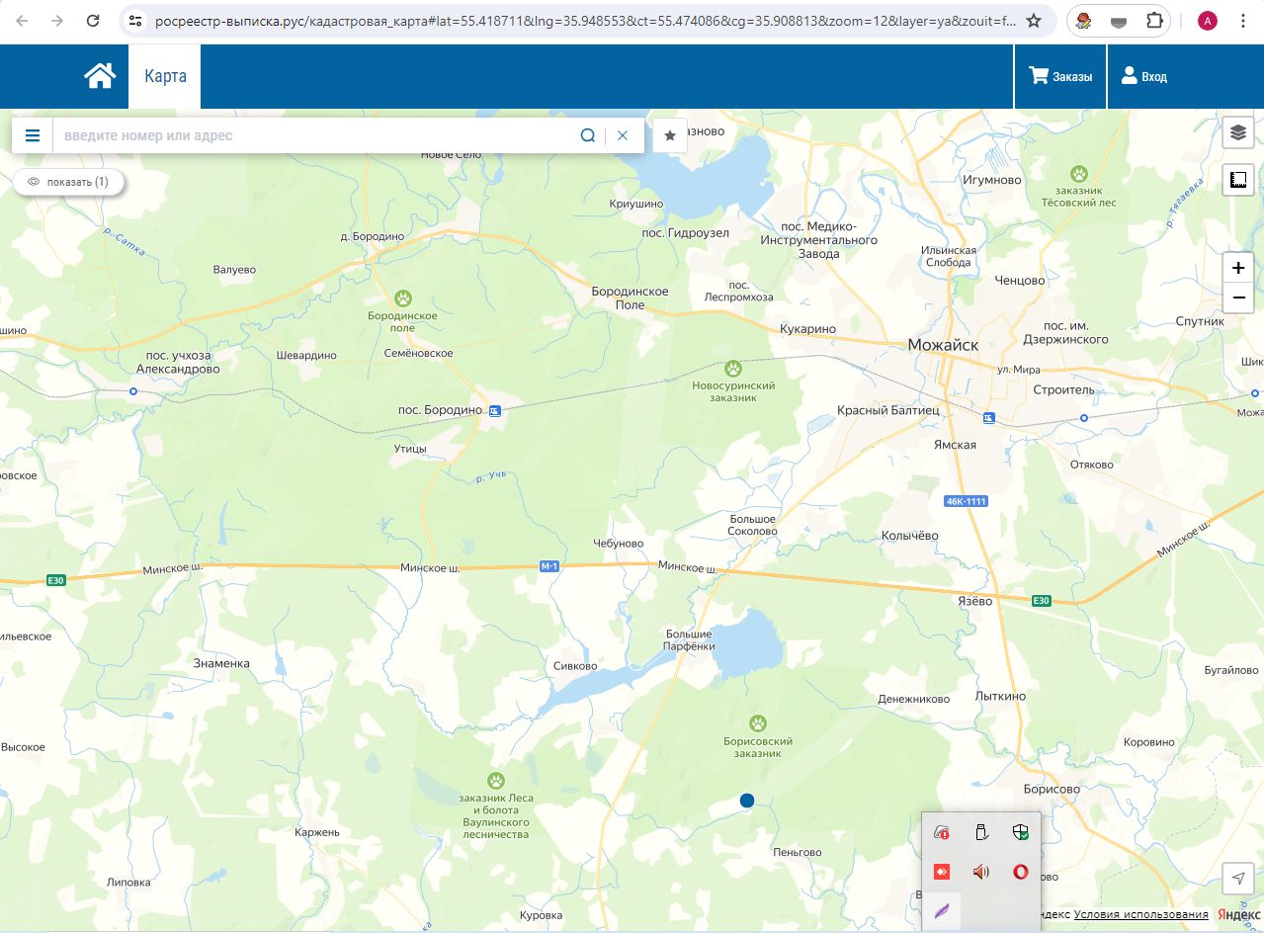The height and width of the screenshot is (933, 1264).
Task: Zoom in on the map
Action: 1237,268
